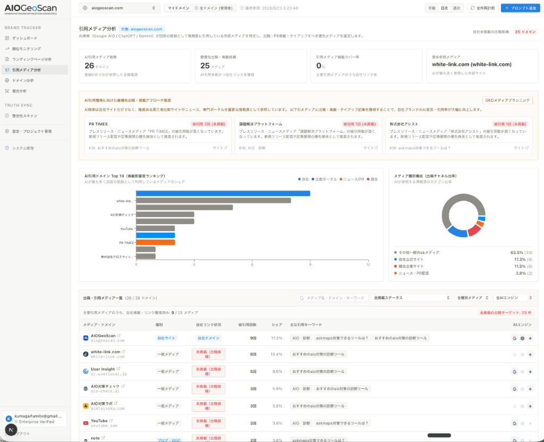Toggle the 競合 chart legend

point(372,180)
